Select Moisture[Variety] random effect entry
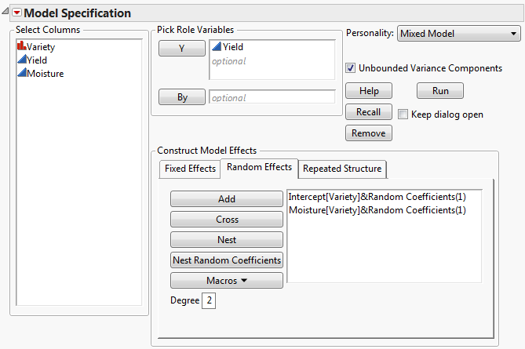 (x=377, y=210)
